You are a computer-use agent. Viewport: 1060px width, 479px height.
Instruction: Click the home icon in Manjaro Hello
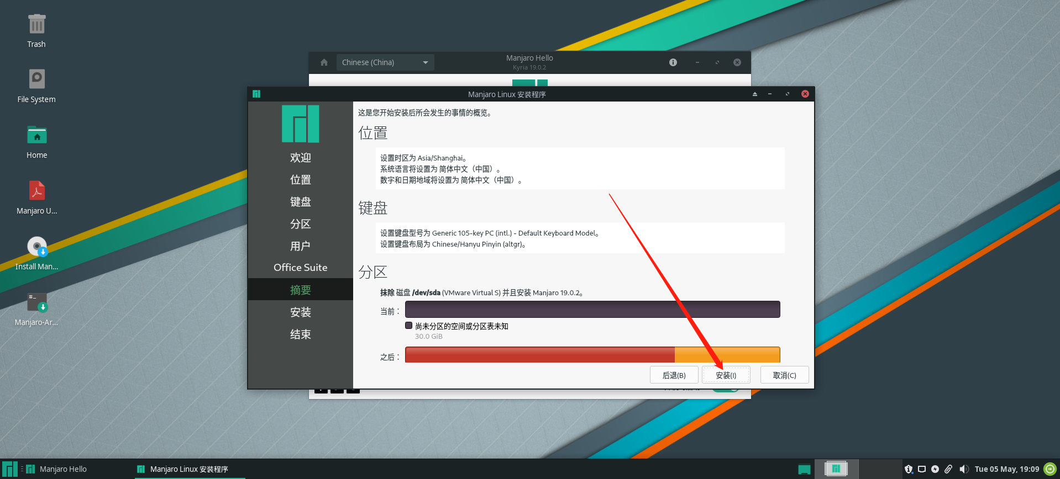pos(324,62)
